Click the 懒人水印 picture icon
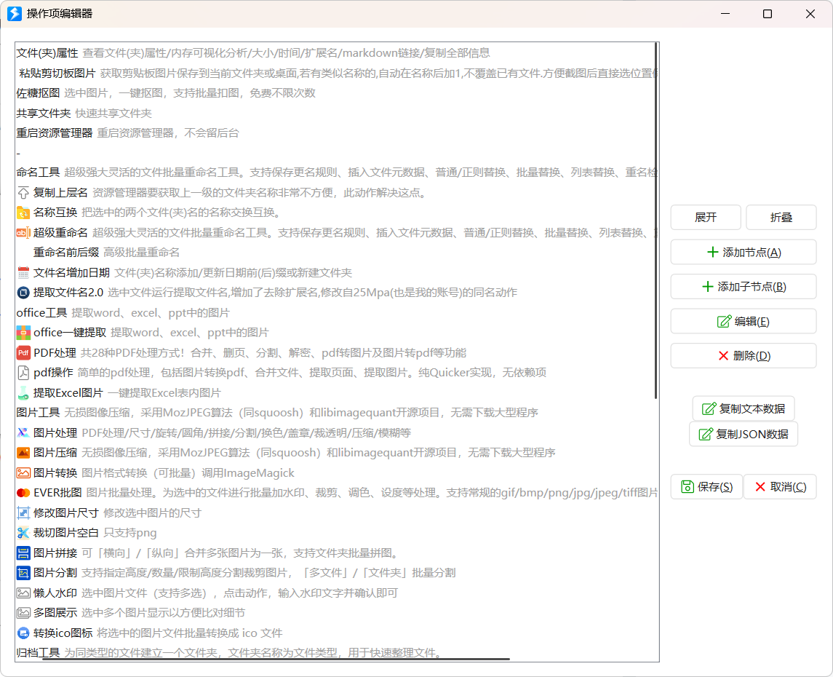The width and height of the screenshot is (833, 677). [x=23, y=593]
